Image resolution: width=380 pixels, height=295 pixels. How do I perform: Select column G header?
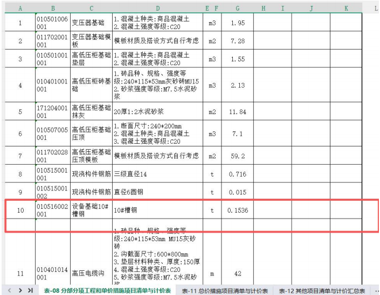[238, 9]
